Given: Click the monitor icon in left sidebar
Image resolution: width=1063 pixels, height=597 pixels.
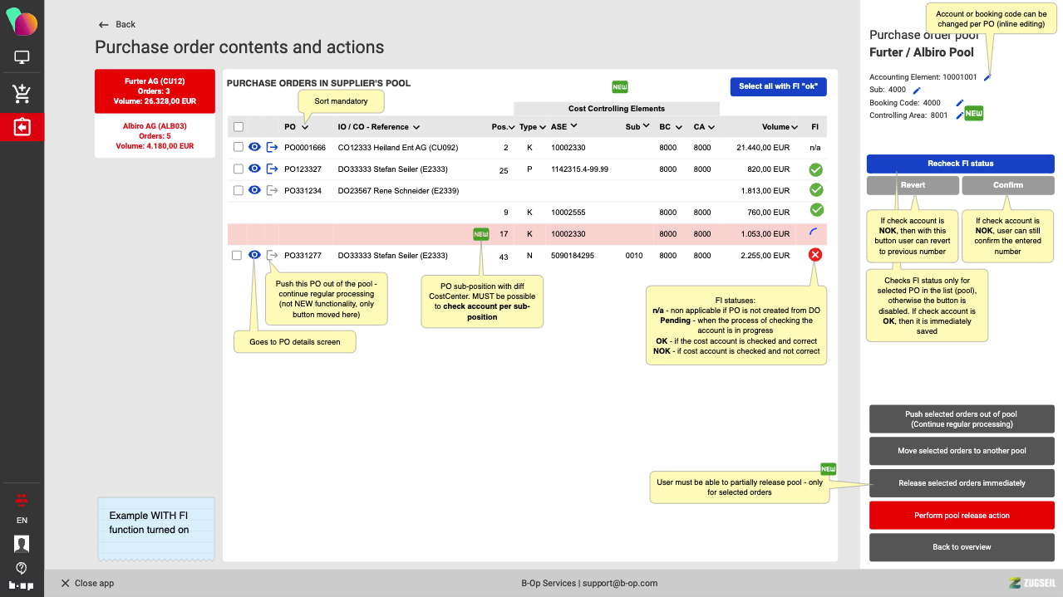Looking at the screenshot, I should [x=22, y=58].
